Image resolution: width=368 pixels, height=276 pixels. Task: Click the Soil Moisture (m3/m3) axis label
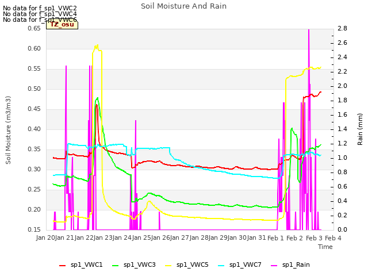8,130
